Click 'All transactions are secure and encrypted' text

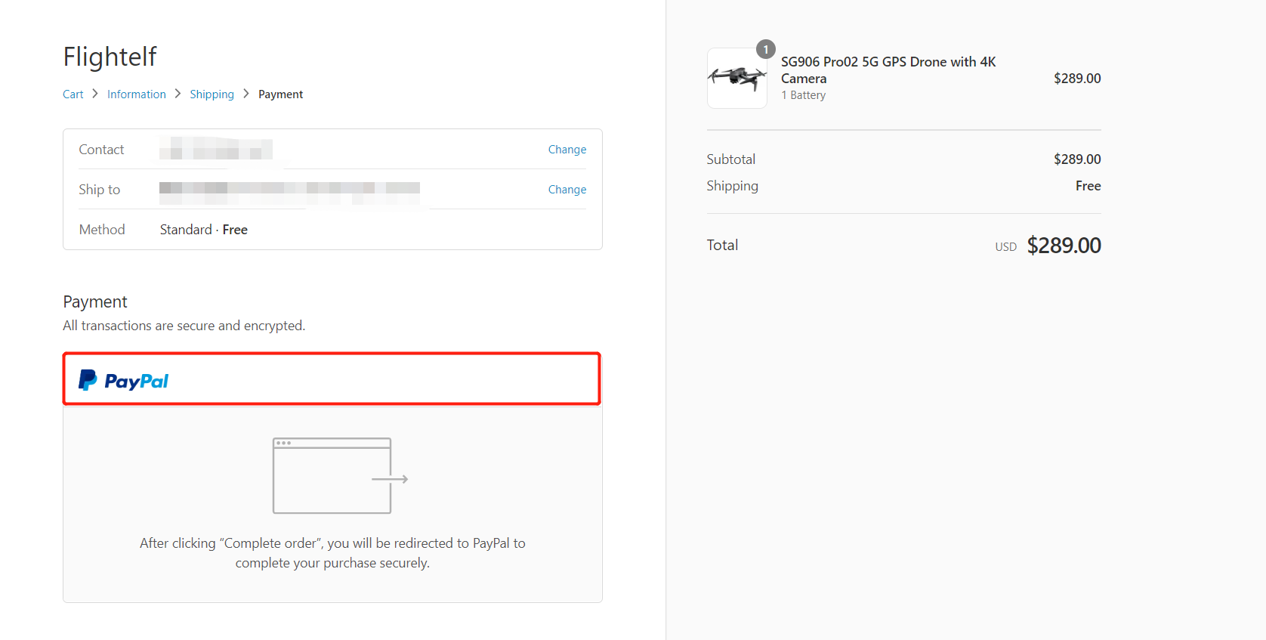tap(184, 326)
